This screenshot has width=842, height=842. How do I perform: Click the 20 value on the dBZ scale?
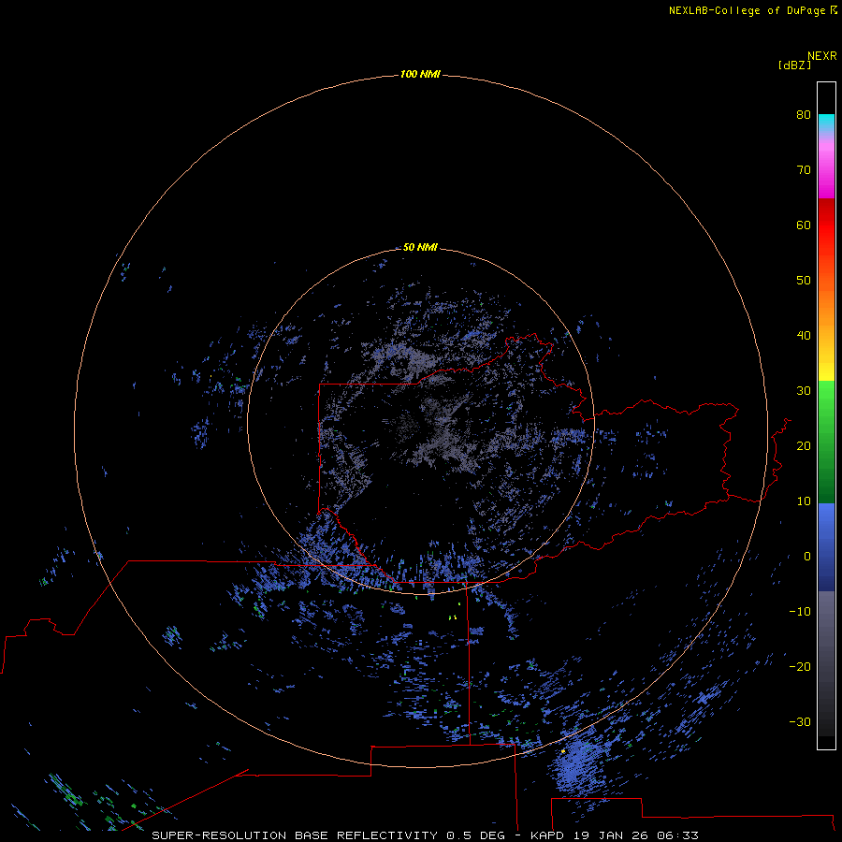pos(804,445)
